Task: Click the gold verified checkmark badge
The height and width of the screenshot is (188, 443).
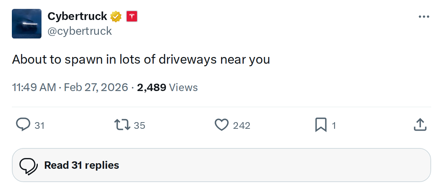Action: [x=116, y=16]
